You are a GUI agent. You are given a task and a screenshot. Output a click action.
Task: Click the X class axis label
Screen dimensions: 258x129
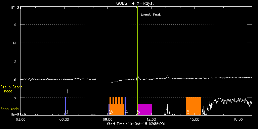(15, 25)
